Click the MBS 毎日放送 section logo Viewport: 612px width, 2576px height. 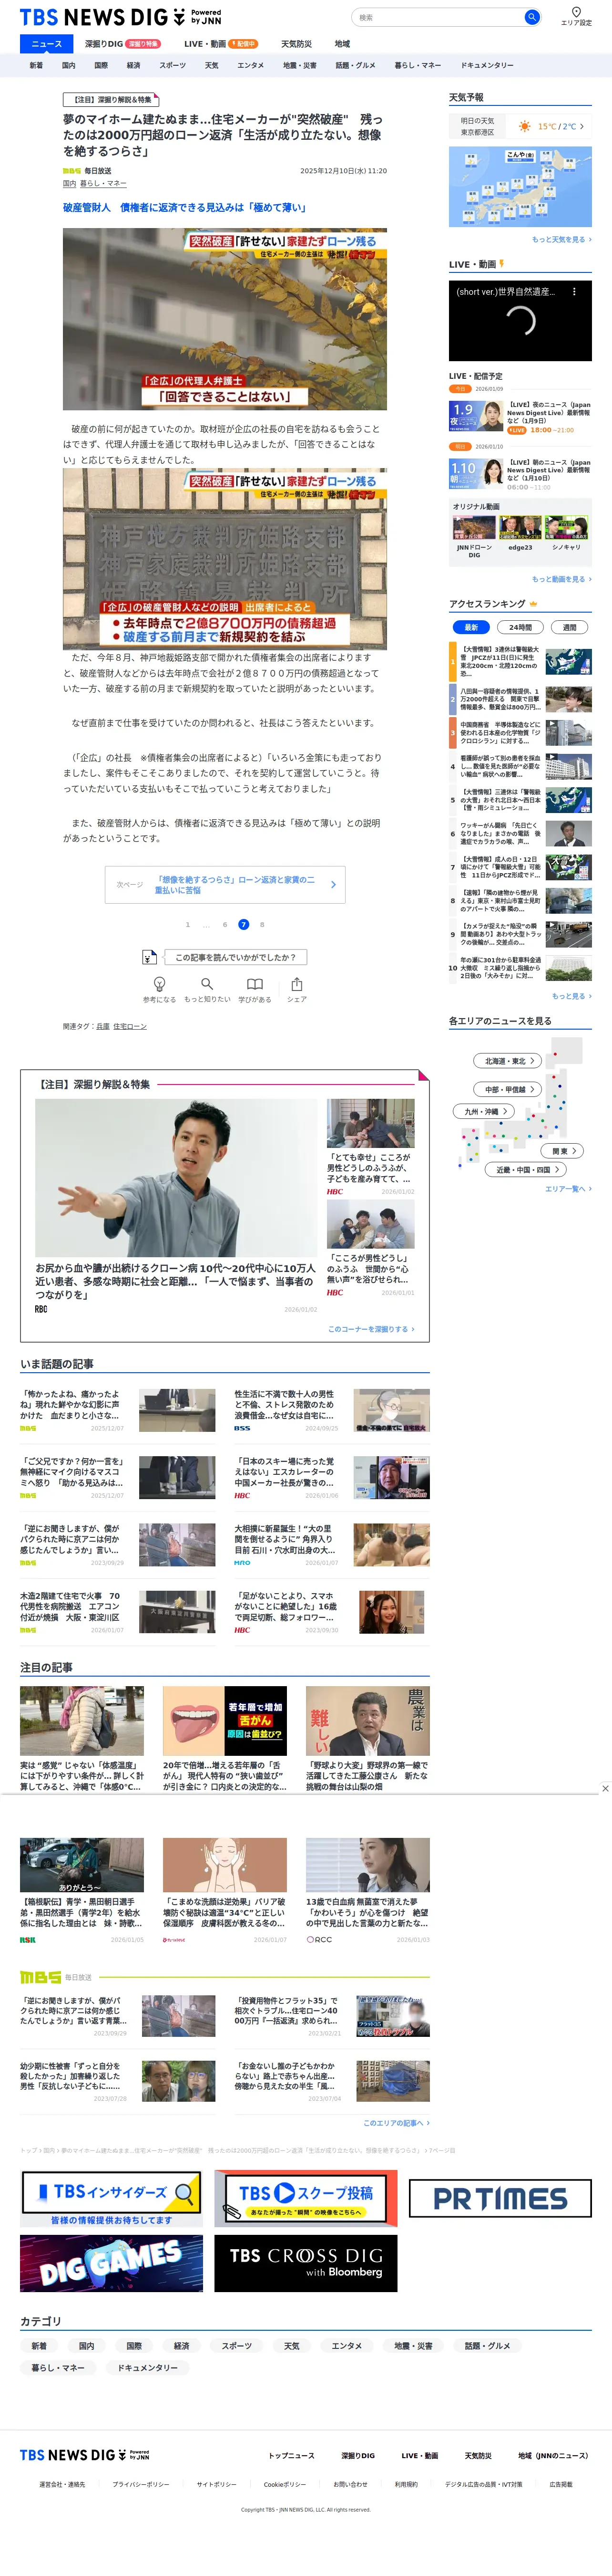point(56,1977)
